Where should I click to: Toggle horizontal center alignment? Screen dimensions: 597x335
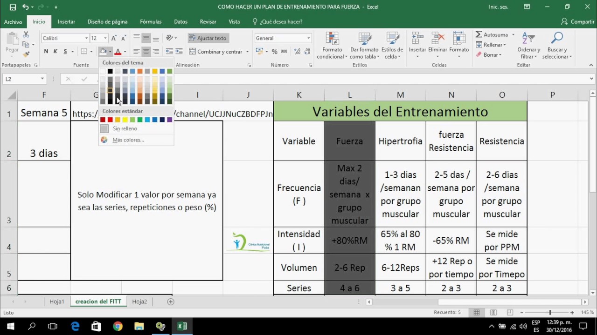coord(146,52)
